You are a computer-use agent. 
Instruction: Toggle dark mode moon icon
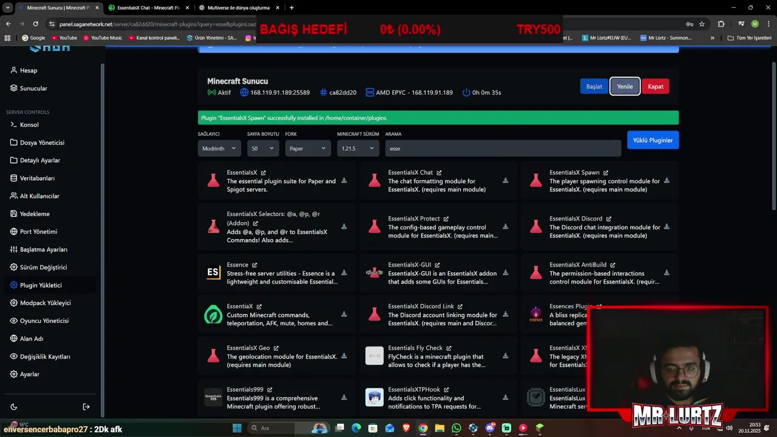[14, 407]
